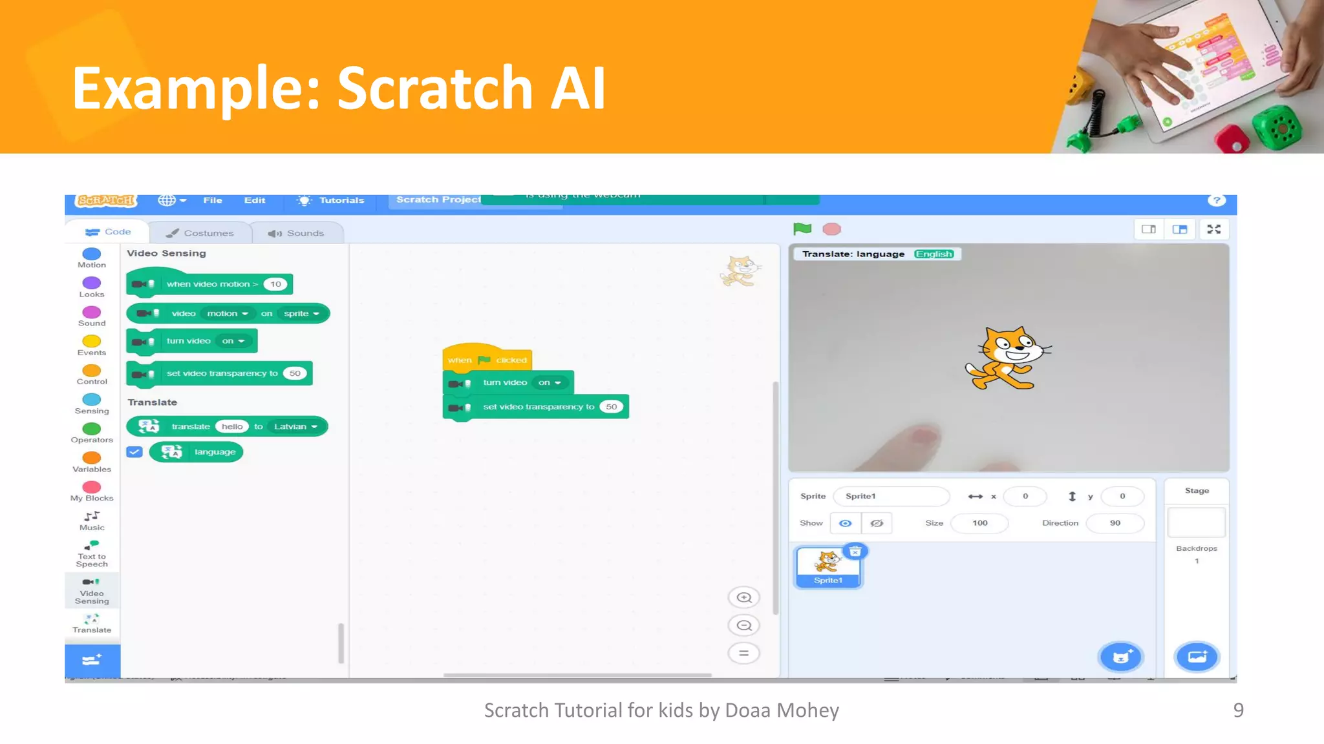This screenshot has height=744, width=1324.
Task: Switch to the Costumes tab
Action: 200,233
